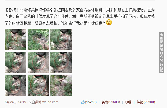Screen dimensions: 167x108
Task: Open the 转发(29603) repost link
Action: click(x=111, y=102)
